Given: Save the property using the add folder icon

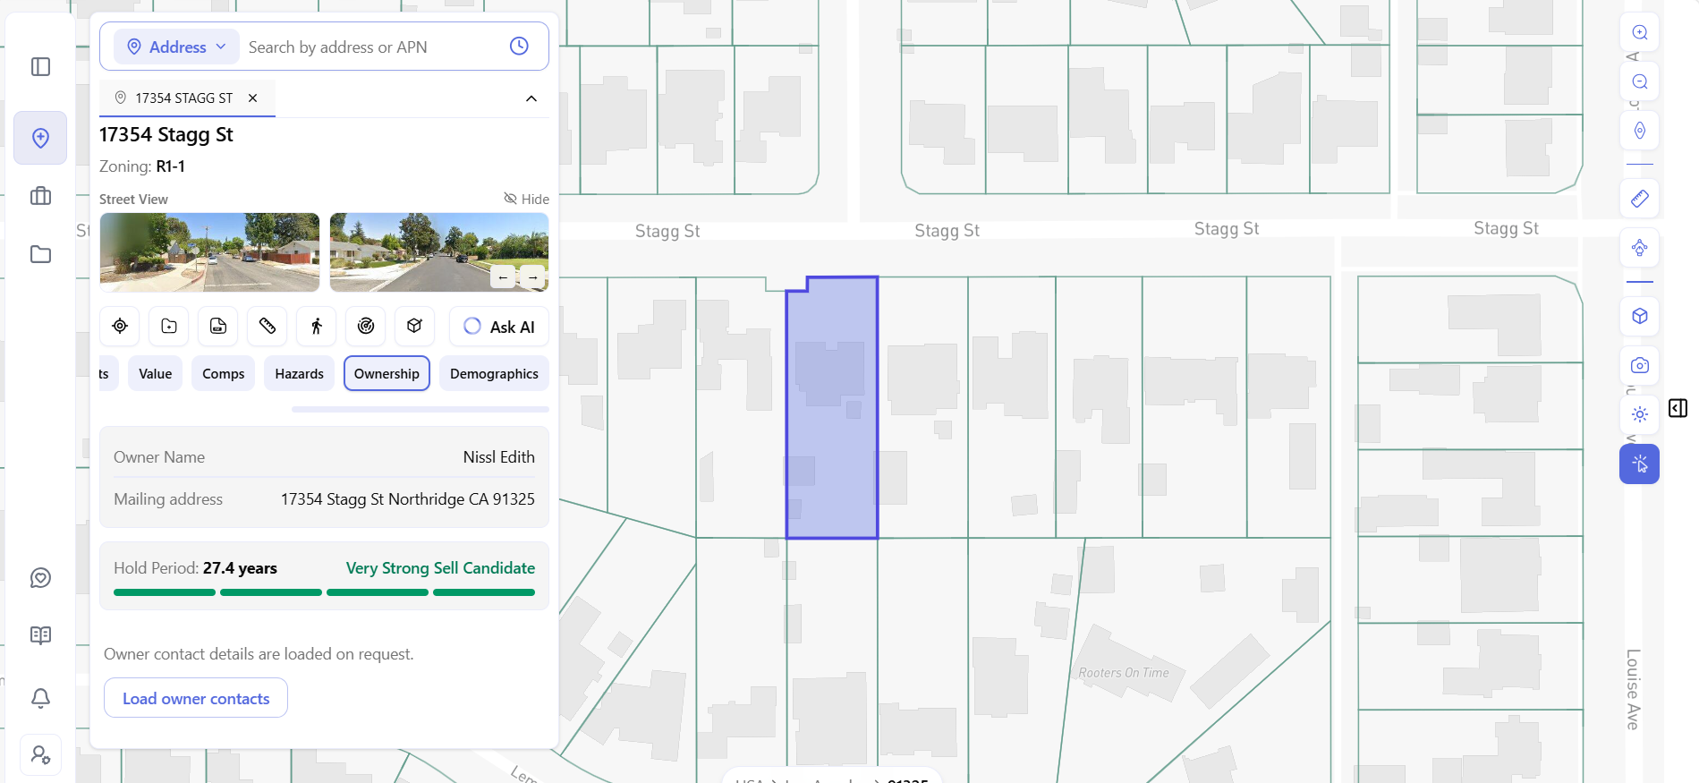Looking at the screenshot, I should coord(169,326).
